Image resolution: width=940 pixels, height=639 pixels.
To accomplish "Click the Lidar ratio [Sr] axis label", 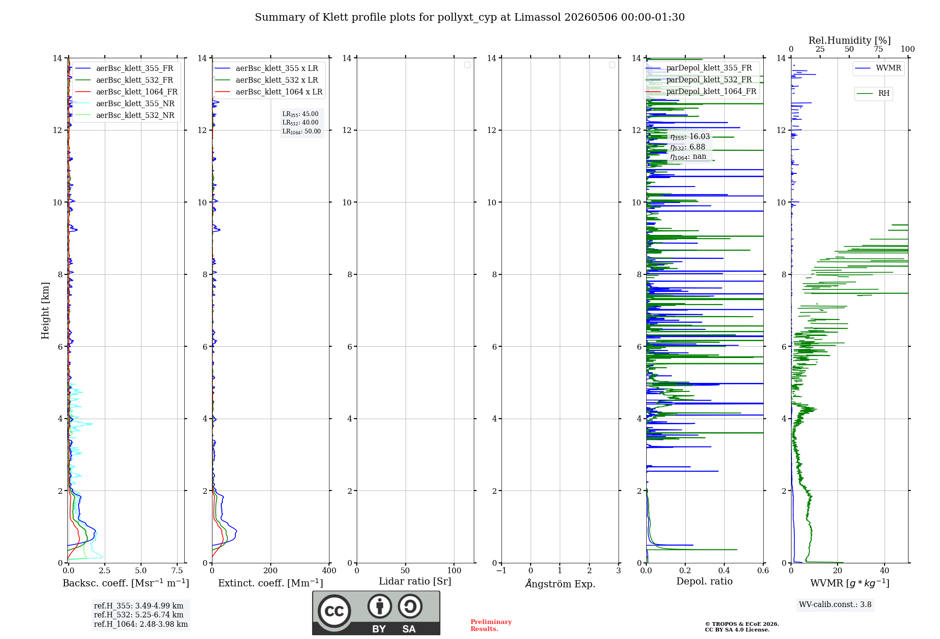I will point(415,582).
